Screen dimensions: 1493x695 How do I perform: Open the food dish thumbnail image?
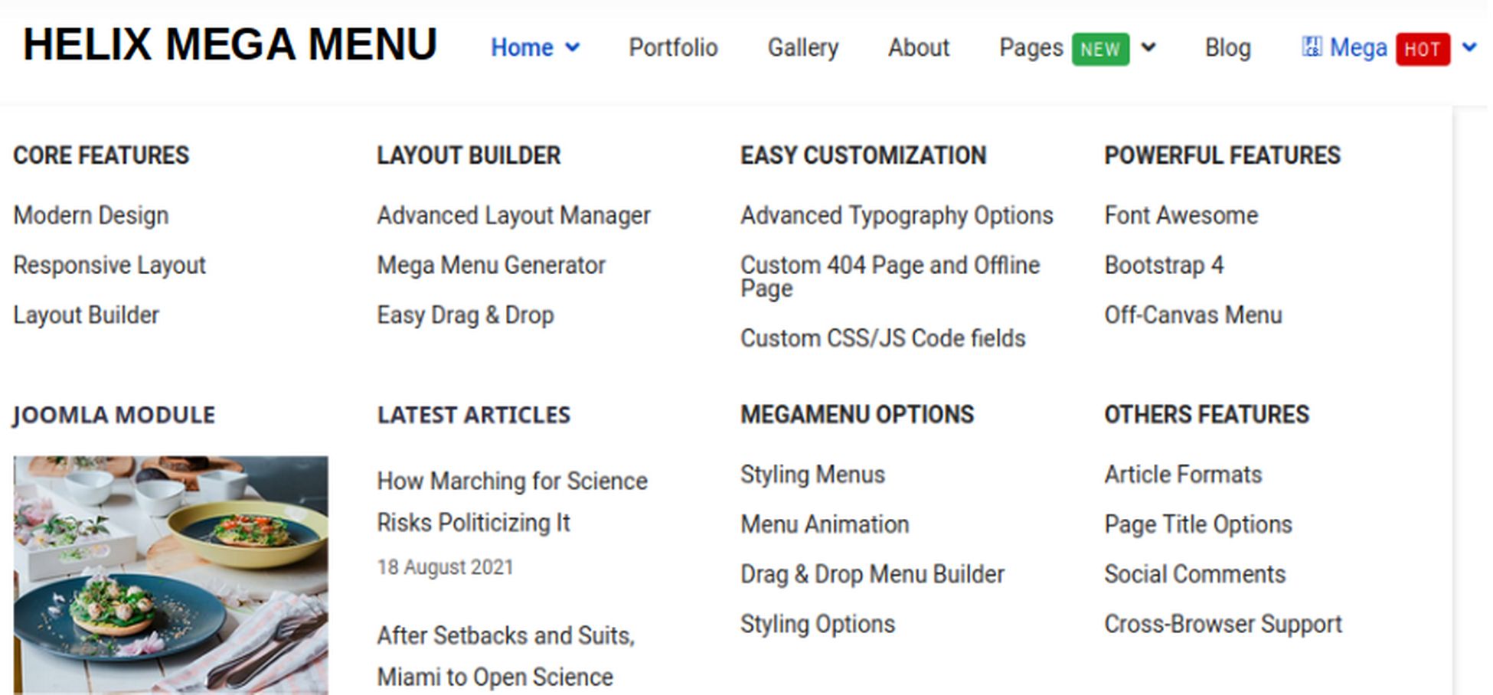point(171,574)
